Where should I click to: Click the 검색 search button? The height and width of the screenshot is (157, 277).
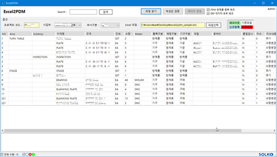pyautogui.click(x=105, y=12)
